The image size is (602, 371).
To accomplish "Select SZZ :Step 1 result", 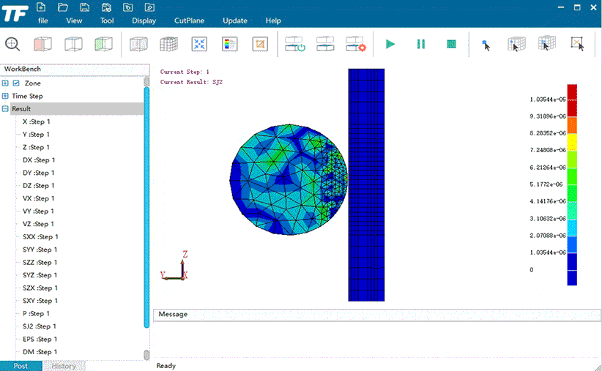I will [40, 263].
